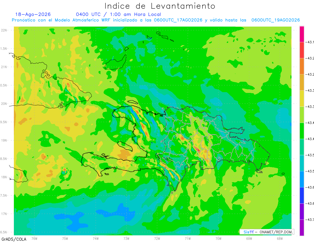
Task: Select the amber-gold swatch in the legend
Action: [x=302, y=82]
